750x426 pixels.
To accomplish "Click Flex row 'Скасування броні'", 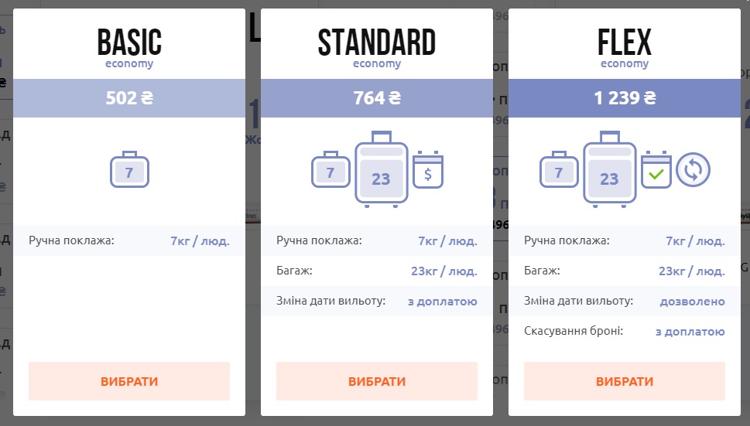I will tap(625, 331).
